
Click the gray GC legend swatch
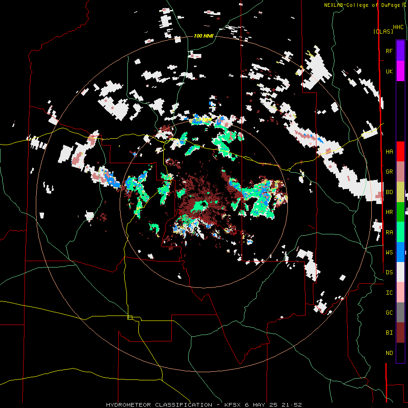click(400, 312)
